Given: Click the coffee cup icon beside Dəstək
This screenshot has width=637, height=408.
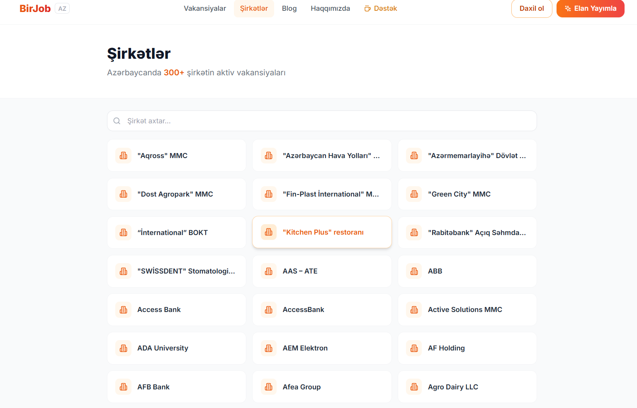Looking at the screenshot, I should click(367, 8).
